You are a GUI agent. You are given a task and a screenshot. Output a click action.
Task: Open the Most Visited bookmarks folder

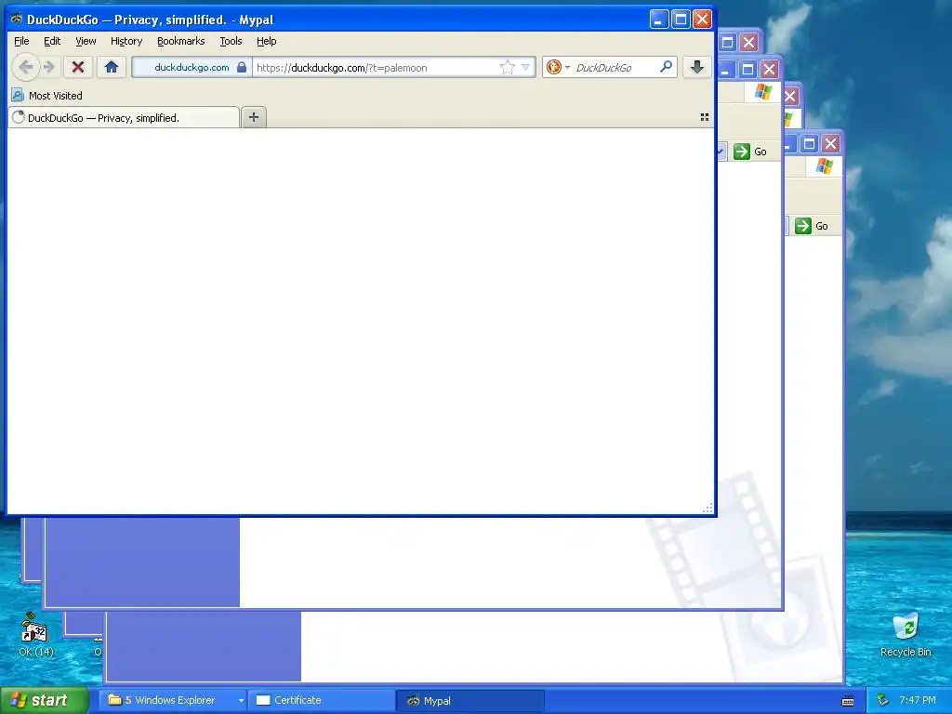[x=47, y=96]
